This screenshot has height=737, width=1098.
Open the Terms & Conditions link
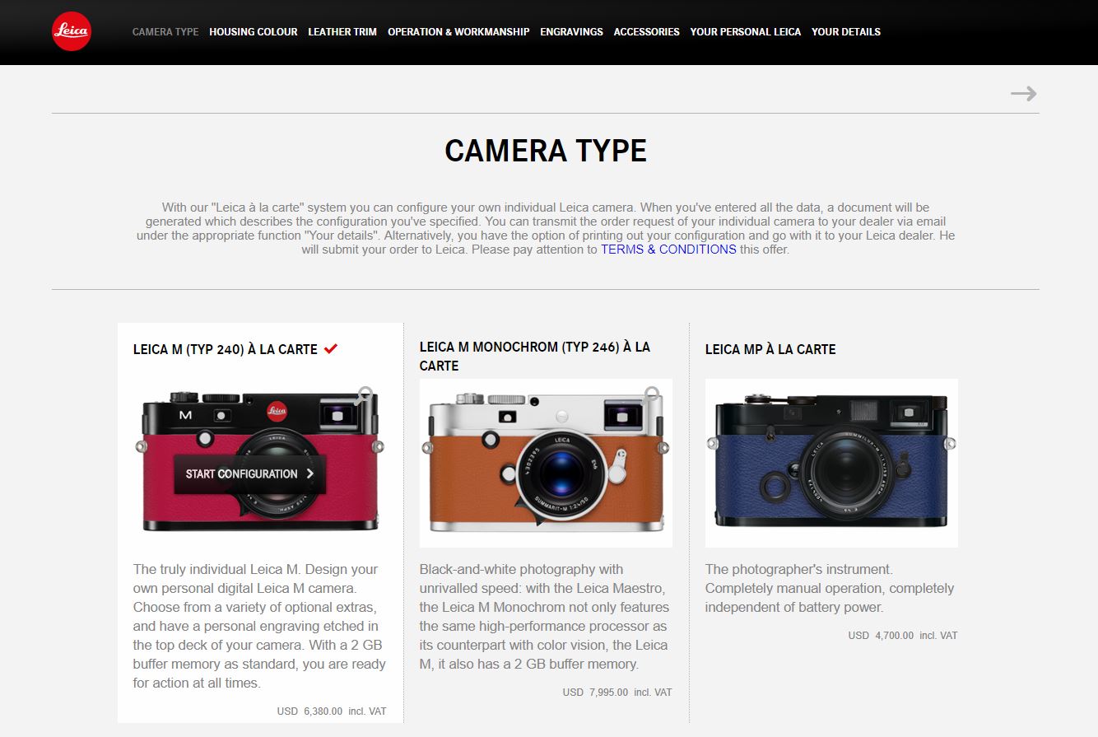click(668, 249)
